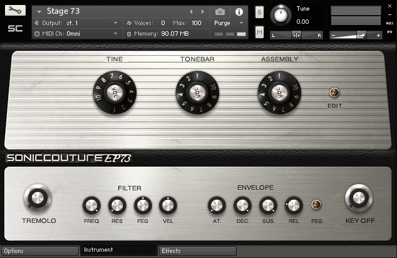Toggle the PV button
Image resolution: width=397 pixels, height=258 pixels.
tap(389, 32)
